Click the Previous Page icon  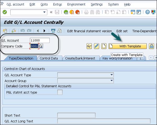113,12
